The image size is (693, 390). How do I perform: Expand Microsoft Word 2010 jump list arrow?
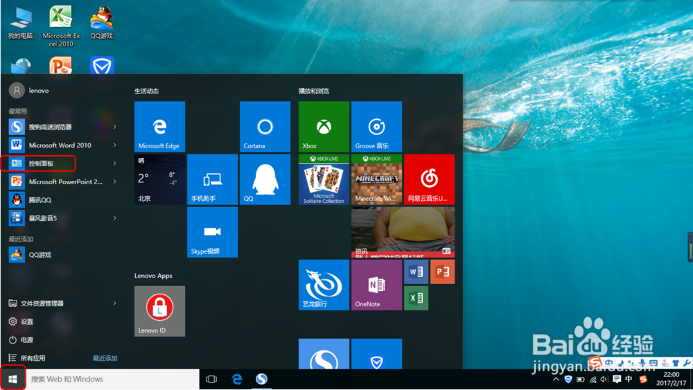point(115,145)
